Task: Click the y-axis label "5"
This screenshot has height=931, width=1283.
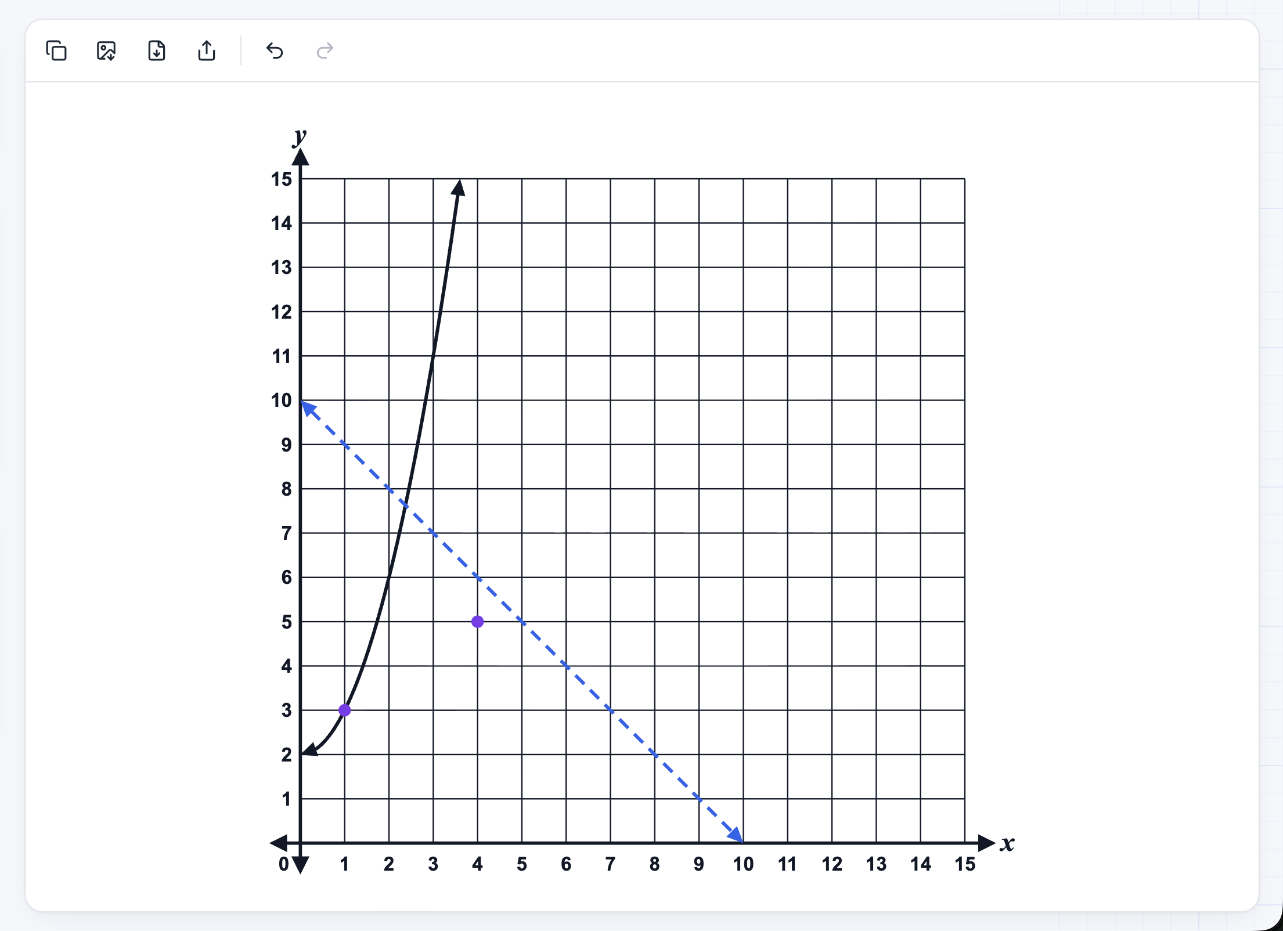Action: click(x=287, y=622)
